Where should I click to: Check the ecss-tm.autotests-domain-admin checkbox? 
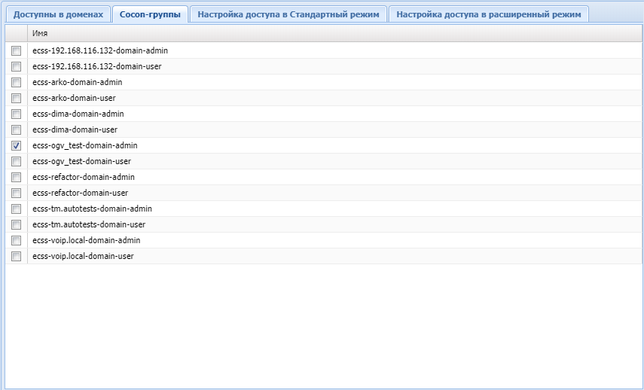[16, 209]
